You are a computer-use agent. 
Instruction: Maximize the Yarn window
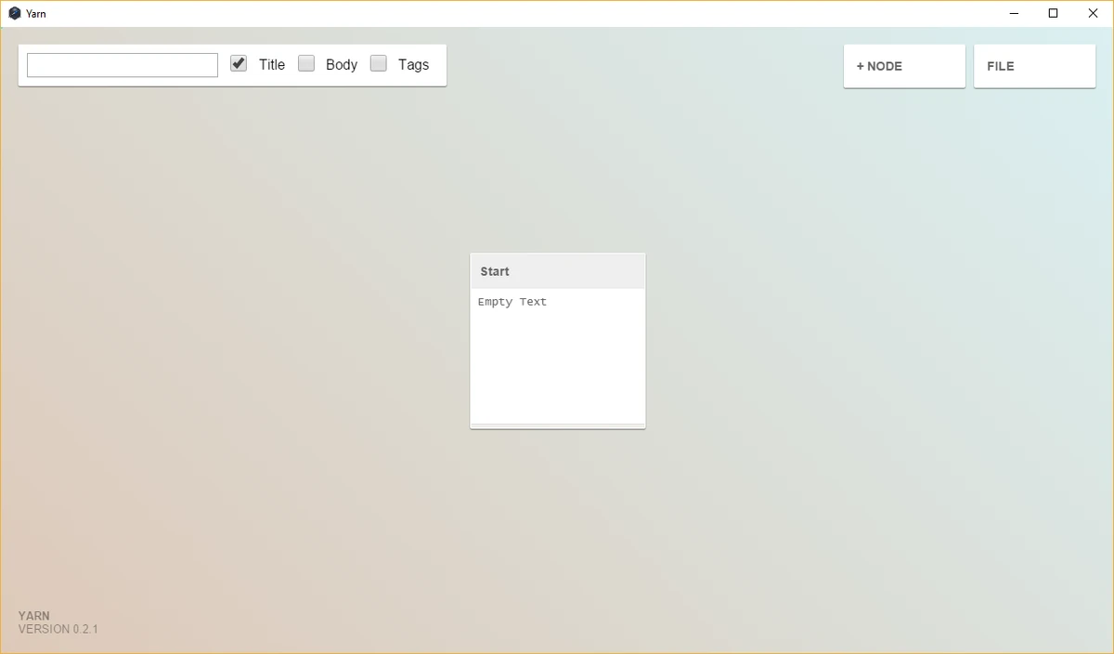[x=1053, y=13]
